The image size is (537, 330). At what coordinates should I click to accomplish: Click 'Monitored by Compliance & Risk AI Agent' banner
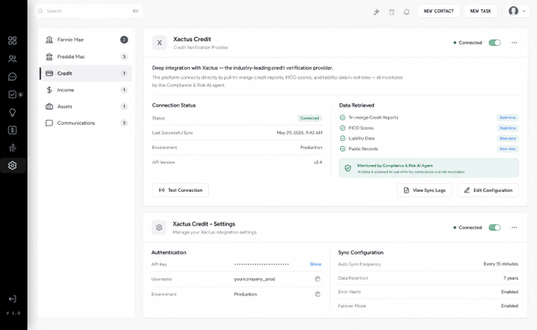[429, 168]
